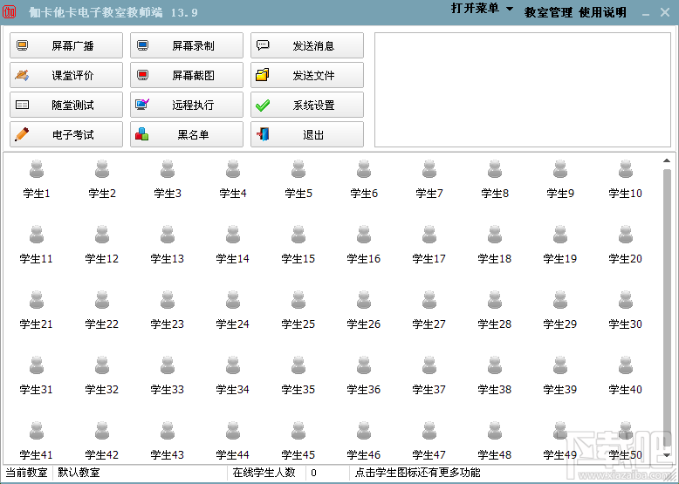Screen dimensions: 679x484
Task: Select student icon 学生16
Action: [x=364, y=235]
